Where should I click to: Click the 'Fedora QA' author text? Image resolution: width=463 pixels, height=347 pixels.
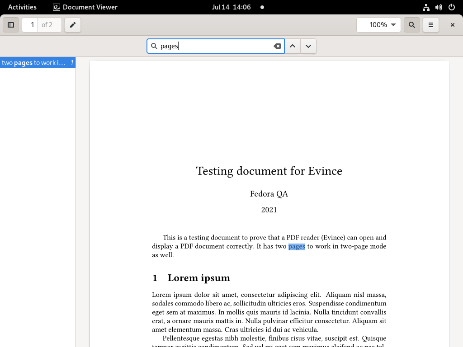point(269,194)
